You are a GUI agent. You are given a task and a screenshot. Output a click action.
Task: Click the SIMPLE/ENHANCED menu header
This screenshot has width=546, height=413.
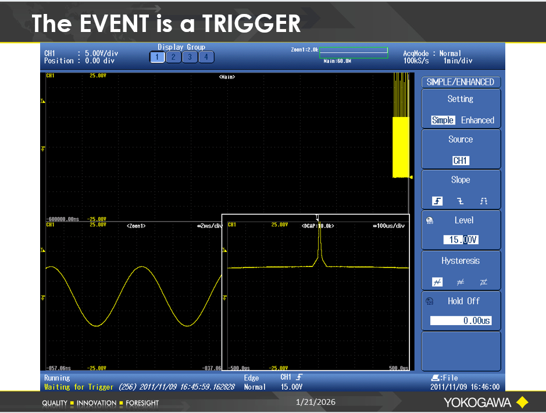point(461,82)
